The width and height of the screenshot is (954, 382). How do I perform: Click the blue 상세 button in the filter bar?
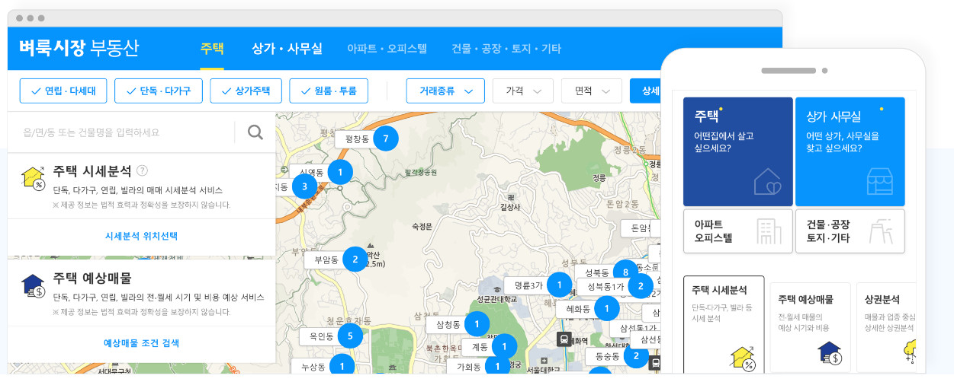pyautogui.click(x=645, y=91)
